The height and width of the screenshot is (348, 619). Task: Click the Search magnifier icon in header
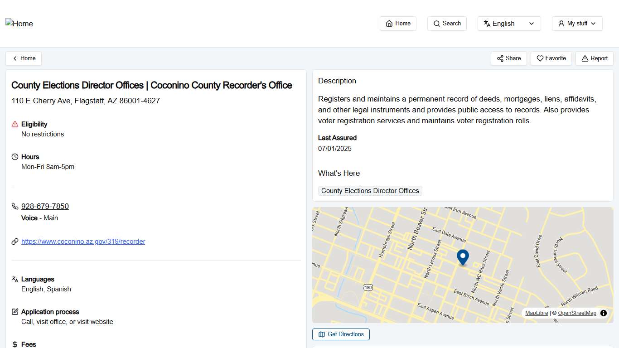(436, 23)
